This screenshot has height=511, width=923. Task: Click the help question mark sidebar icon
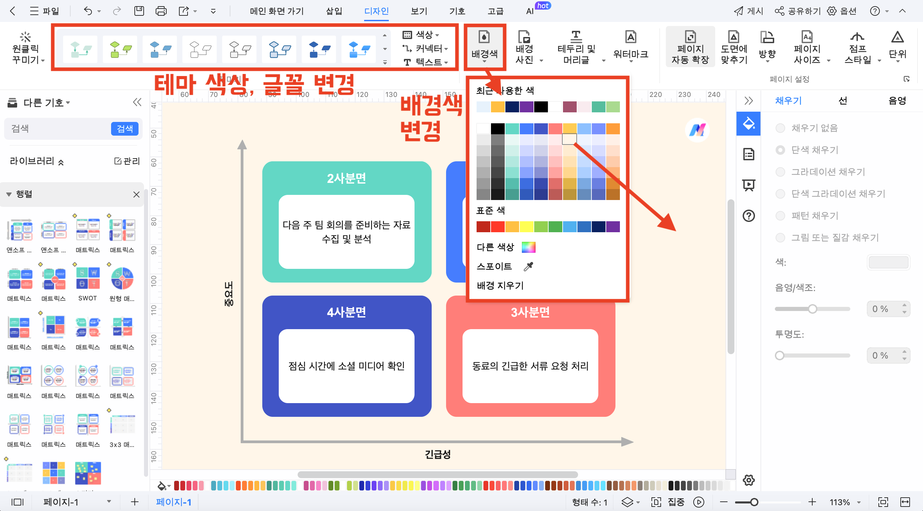point(748,216)
